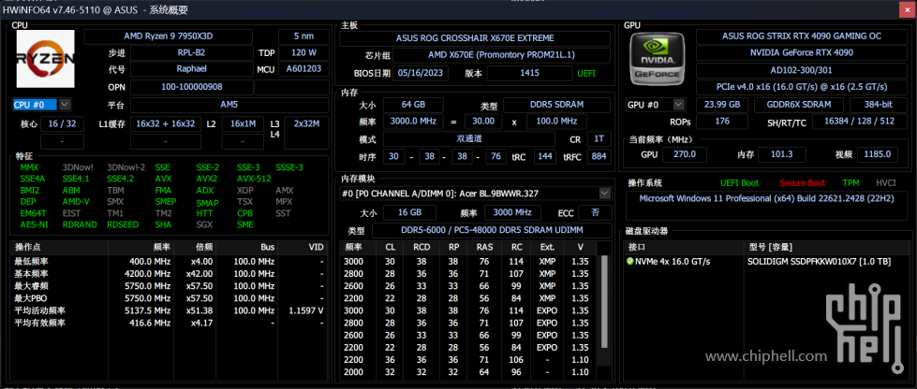
Task: Click the 1T command rate value
Action: click(599, 139)
